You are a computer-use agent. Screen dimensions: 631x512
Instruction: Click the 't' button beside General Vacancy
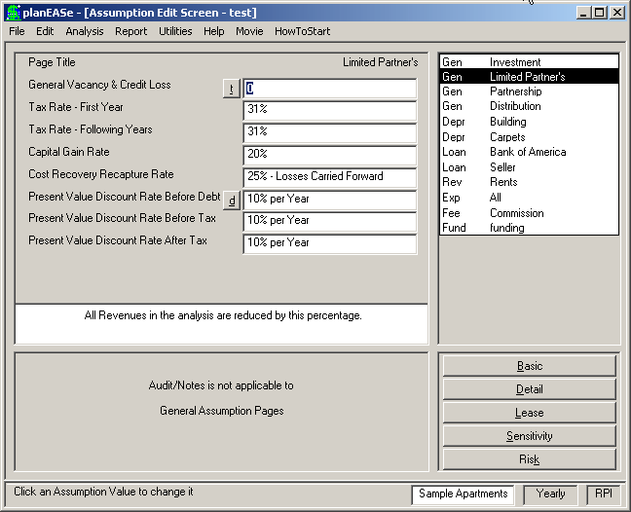(x=232, y=89)
